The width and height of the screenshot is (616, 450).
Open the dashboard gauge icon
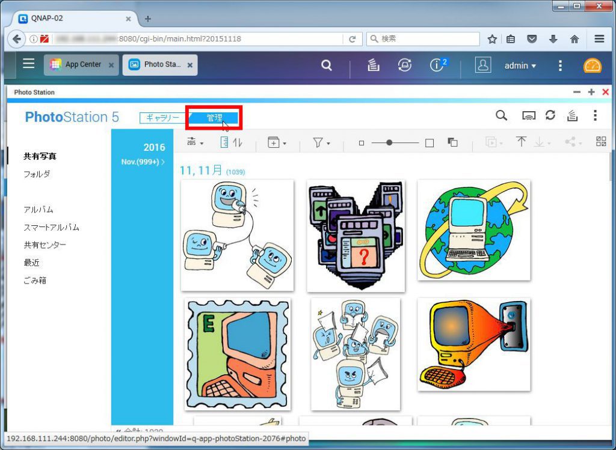(592, 65)
